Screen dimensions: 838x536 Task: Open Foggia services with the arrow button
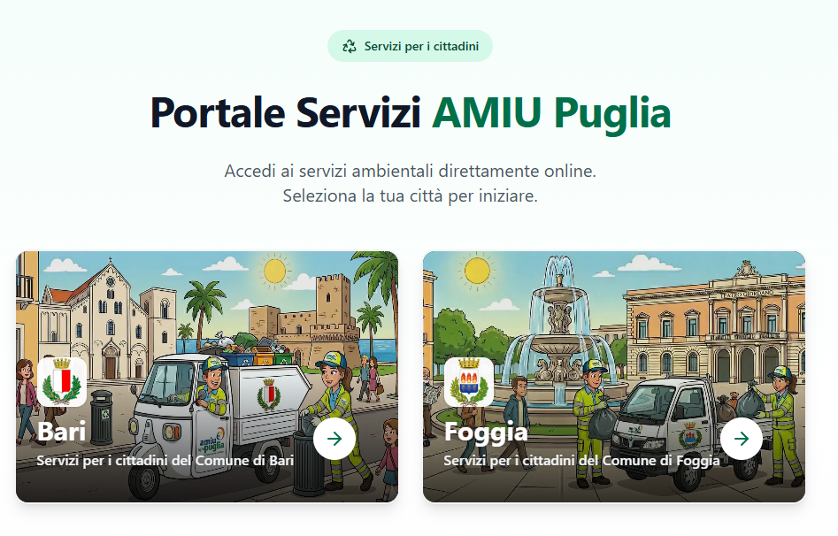742,439
